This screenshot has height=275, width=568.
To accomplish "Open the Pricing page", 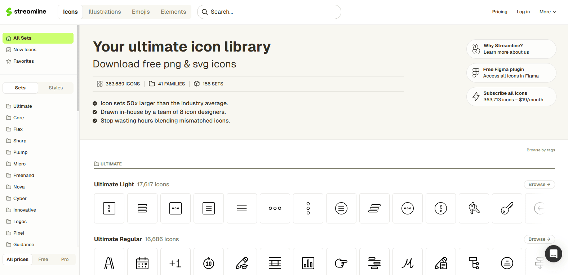I will pyautogui.click(x=500, y=12).
